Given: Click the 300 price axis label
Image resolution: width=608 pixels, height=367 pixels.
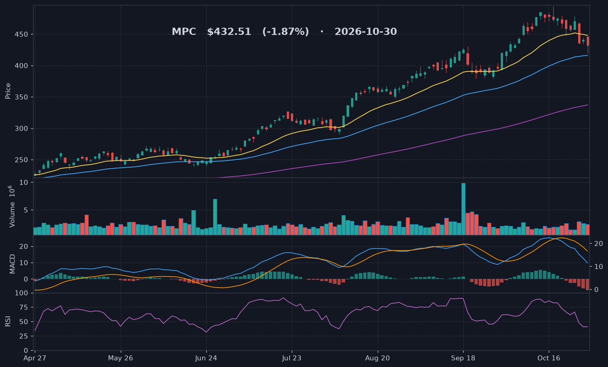Looking at the screenshot, I should point(22,129).
